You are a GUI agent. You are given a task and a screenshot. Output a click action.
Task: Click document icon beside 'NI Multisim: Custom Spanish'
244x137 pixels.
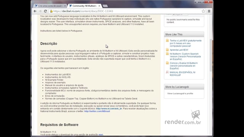(167, 54)
